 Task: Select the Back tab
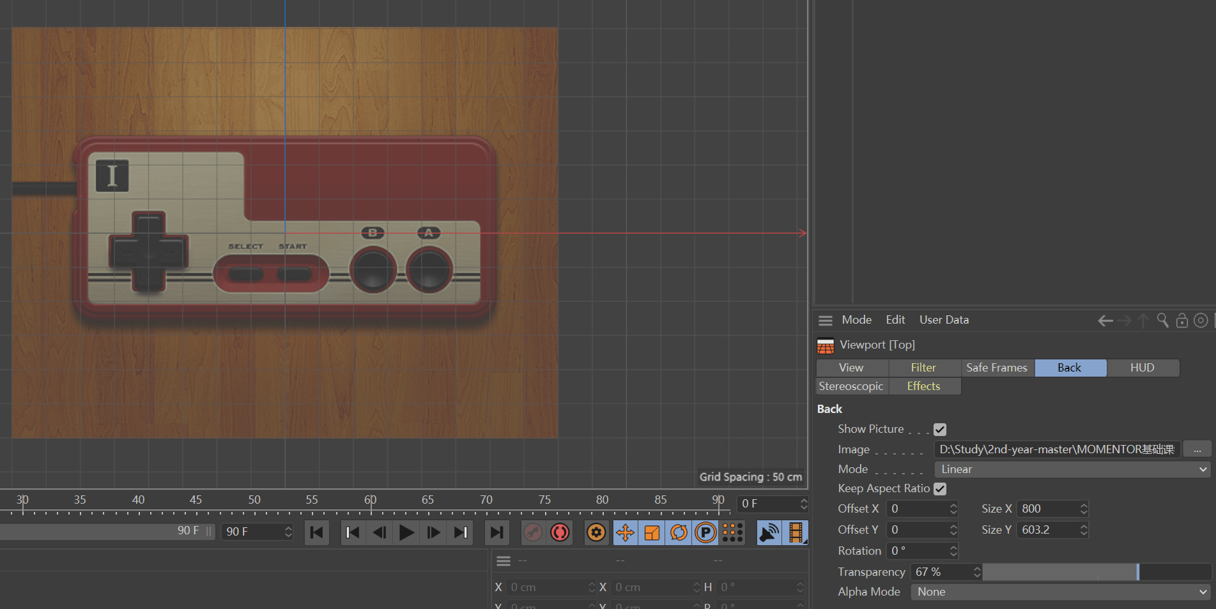(1070, 368)
